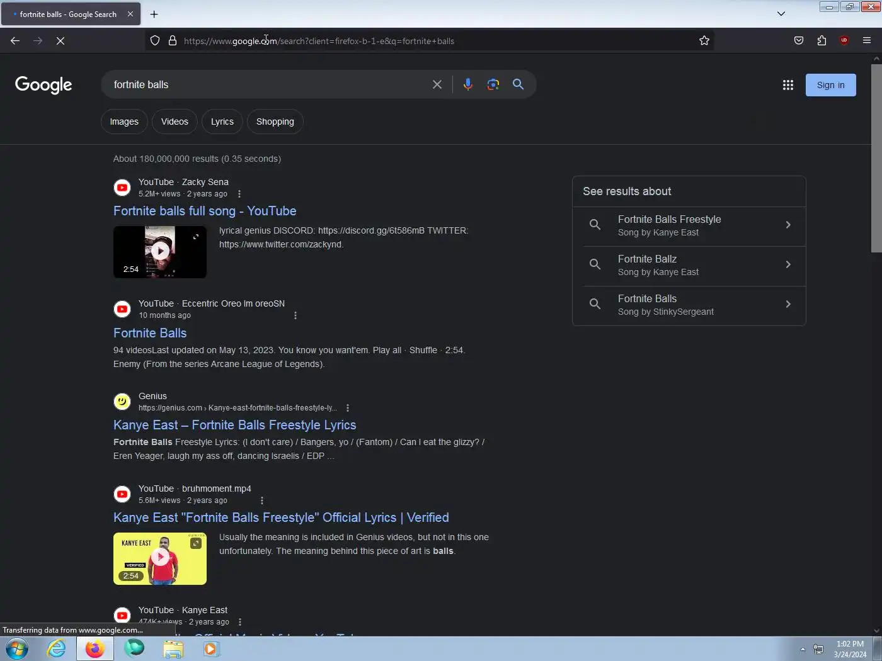This screenshot has width=882, height=661.
Task: List all tabs dropdown arrow
Action: pyautogui.click(x=781, y=14)
